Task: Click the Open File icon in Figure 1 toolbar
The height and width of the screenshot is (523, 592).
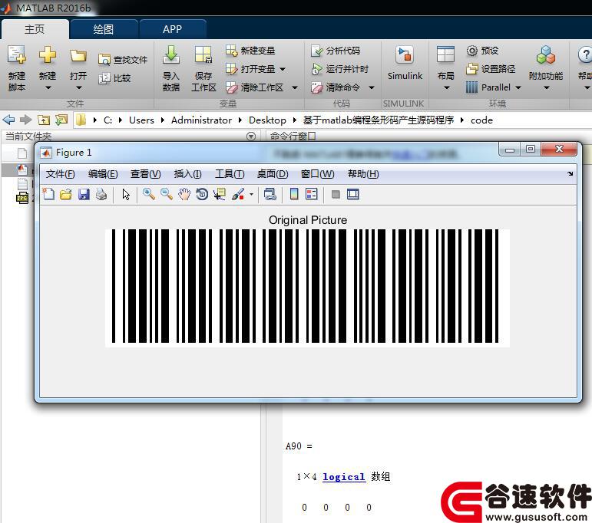Action: (x=66, y=194)
